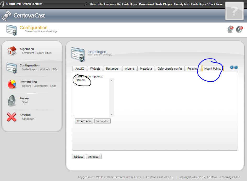Click the Update button

pyautogui.click(x=78, y=157)
